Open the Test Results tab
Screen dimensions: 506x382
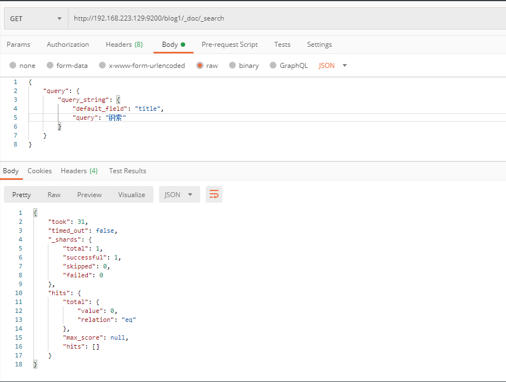click(x=127, y=171)
